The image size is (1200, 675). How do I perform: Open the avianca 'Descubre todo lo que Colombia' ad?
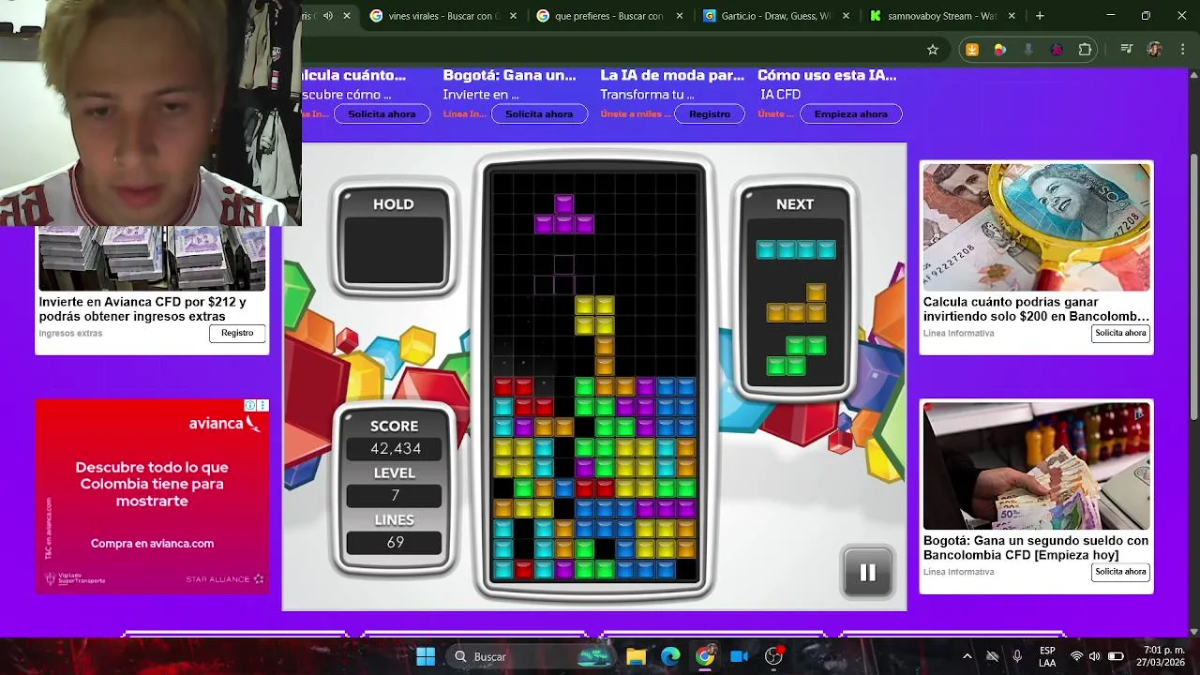click(152, 484)
